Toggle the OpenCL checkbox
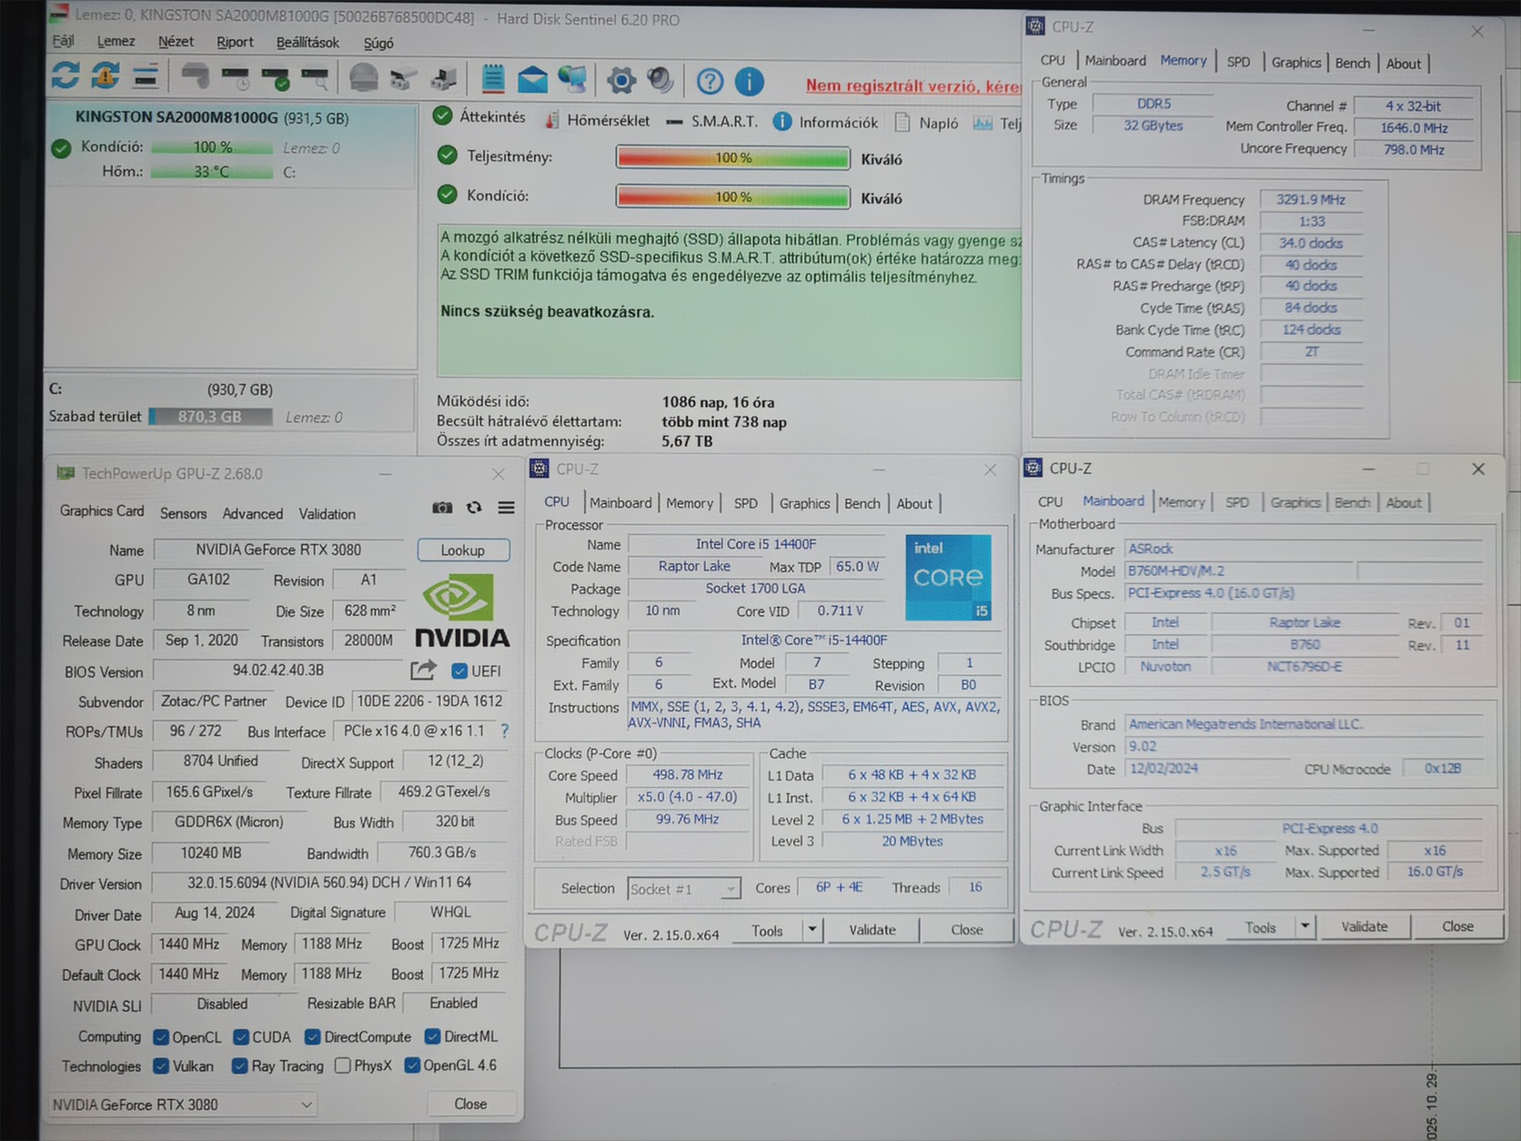Image resolution: width=1521 pixels, height=1141 pixels. 161,1036
